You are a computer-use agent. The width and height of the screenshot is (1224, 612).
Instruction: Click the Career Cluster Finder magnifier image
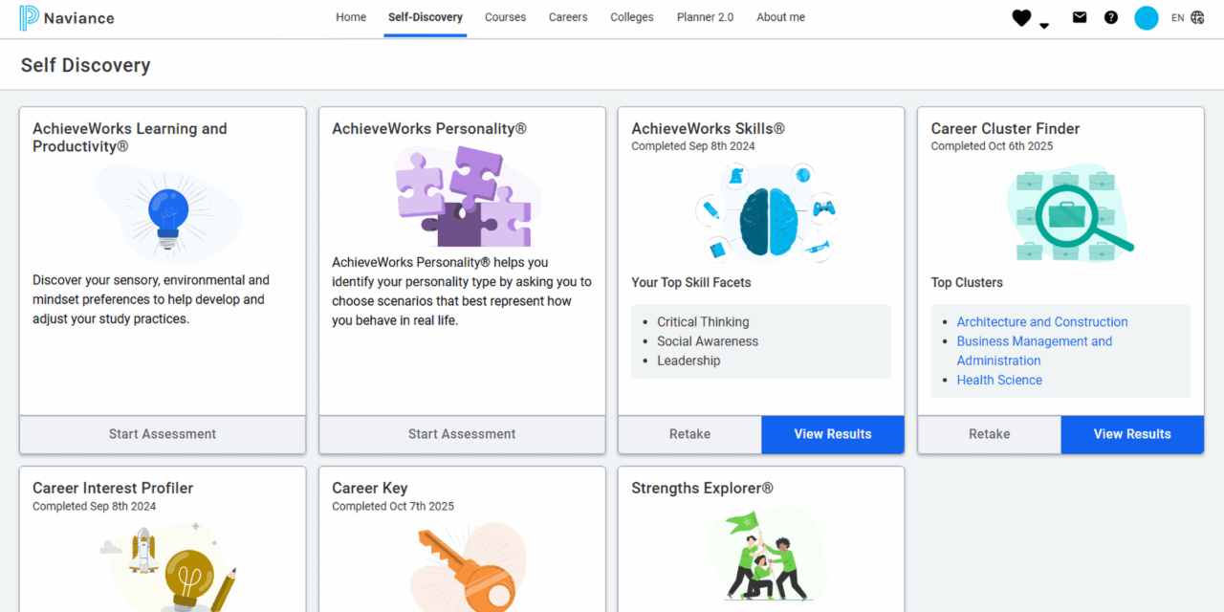1067,213
